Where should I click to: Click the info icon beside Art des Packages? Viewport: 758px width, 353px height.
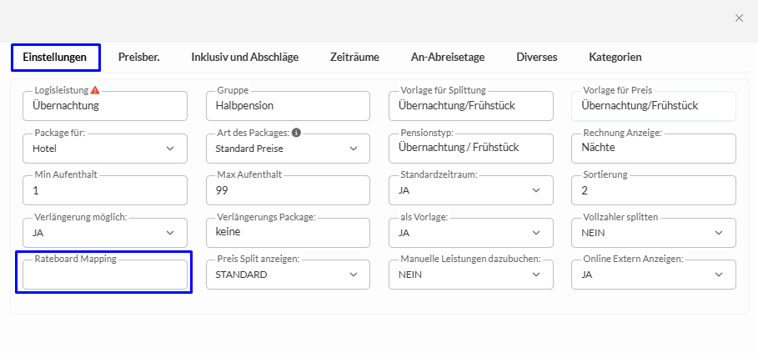click(296, 132)
